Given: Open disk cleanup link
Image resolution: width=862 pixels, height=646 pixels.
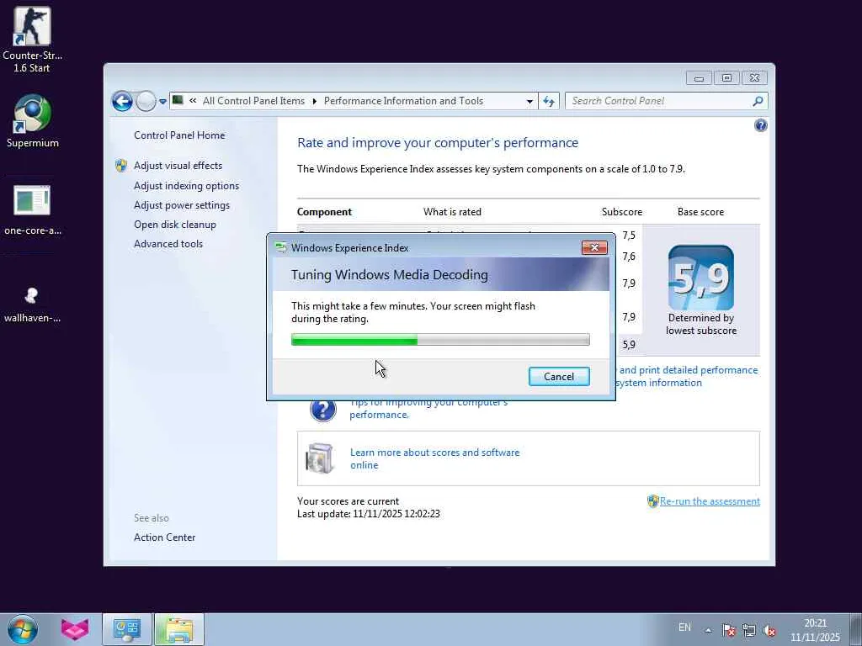Looking at the screenshot, I should 175,224.
